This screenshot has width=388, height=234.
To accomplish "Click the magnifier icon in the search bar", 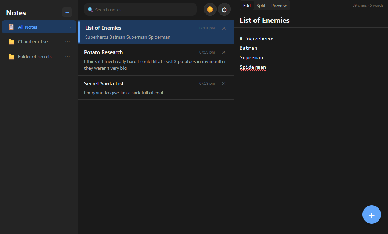I will [x=89, y=9].
